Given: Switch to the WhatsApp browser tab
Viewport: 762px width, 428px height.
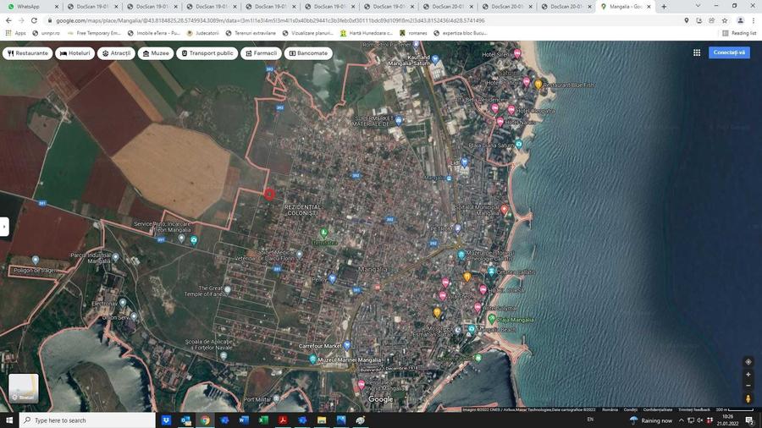Looking at the screenshot, I should [x=31, y=6].
